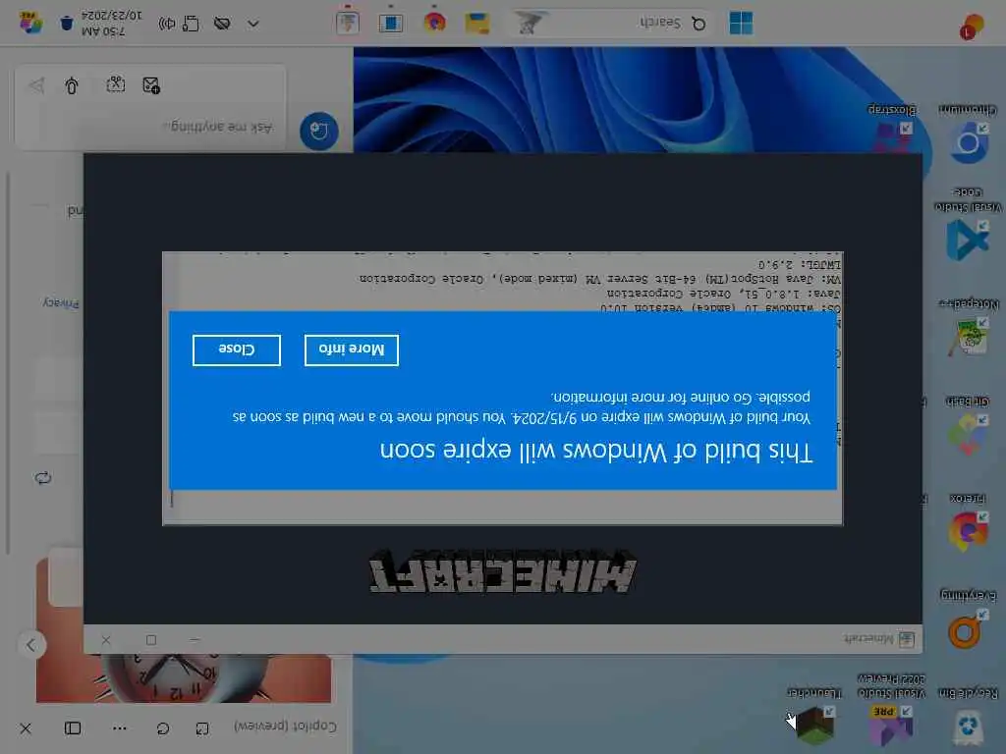
Task: Open the Everything desktop shortcut
Action: click(968, 620)
